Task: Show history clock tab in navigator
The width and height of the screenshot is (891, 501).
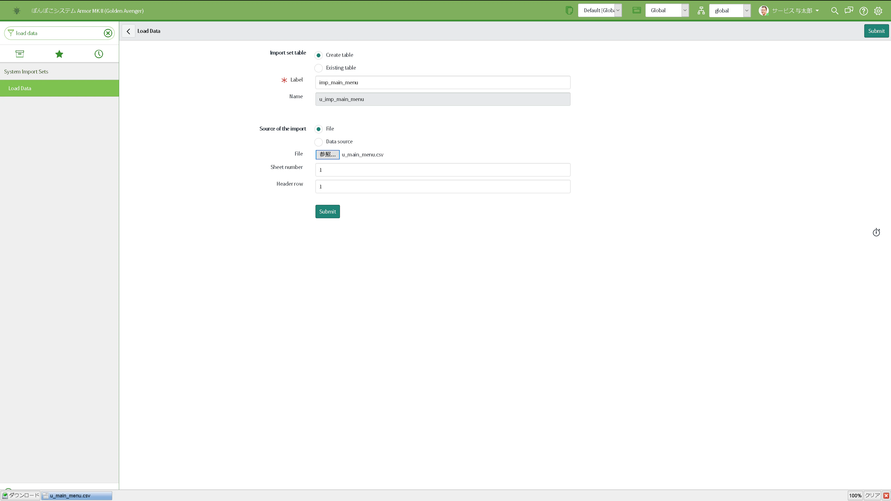Action: [99, 54]
